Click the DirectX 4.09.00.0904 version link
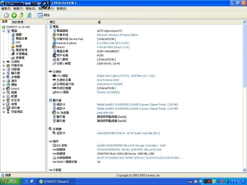This screenshot has height=185, width=247. click(x=113, y=47)
